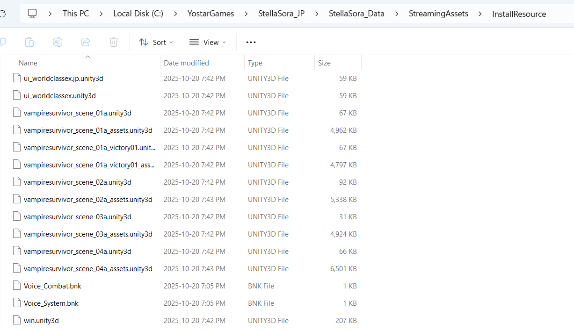Image resolution: width=574 pixels, height=331 pixels.
Task: Click the Rename toolbar icon
Action: [58, 42]
